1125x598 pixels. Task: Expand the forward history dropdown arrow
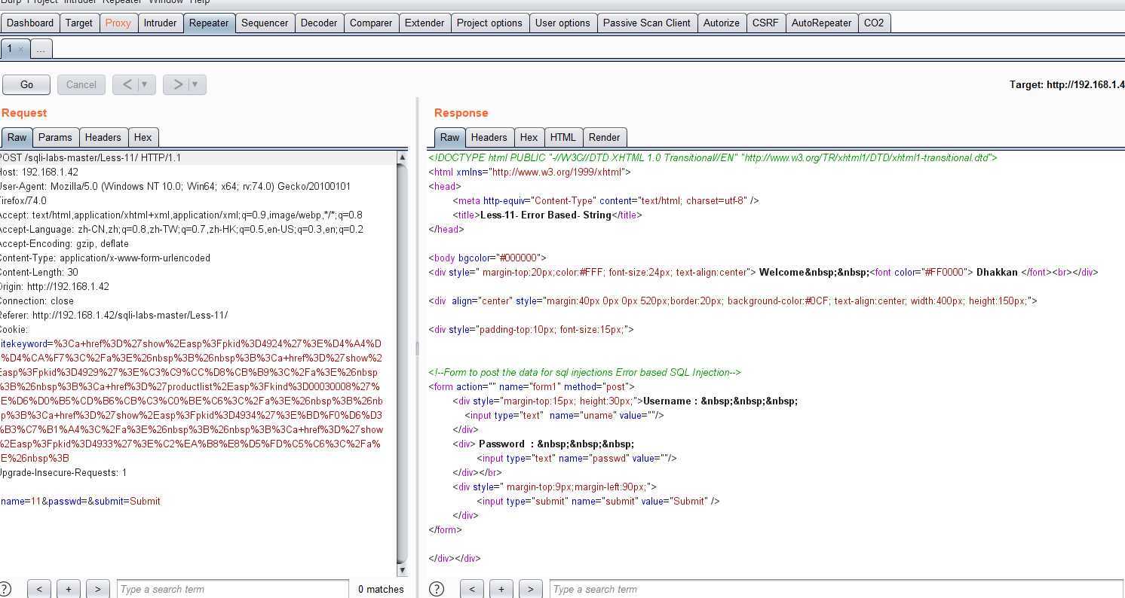pyautogui.click(x=197, y=84)
